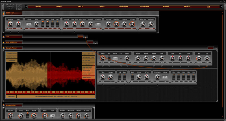Toggle the HQ switch

coord(120,77)
